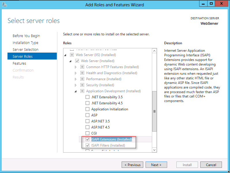Image resolution: width=230 pixels, height=173 pixels.
Task: Tick the CGI checkbox
Action: point(88,133)
